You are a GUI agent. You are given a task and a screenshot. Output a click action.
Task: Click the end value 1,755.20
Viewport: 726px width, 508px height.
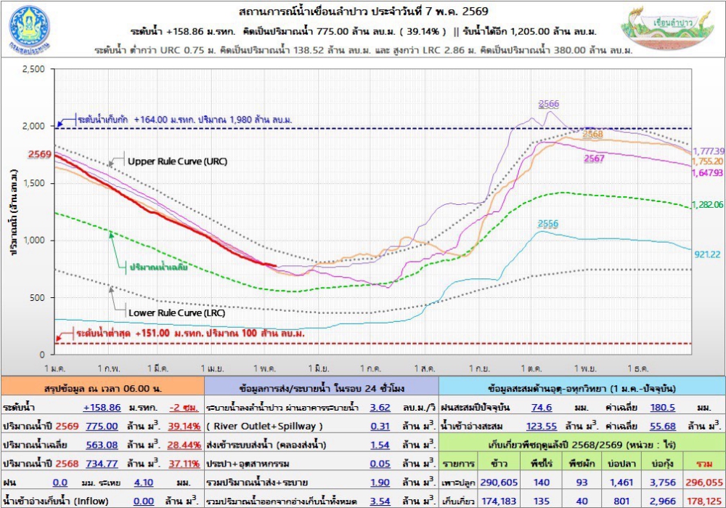coord(707,161)
